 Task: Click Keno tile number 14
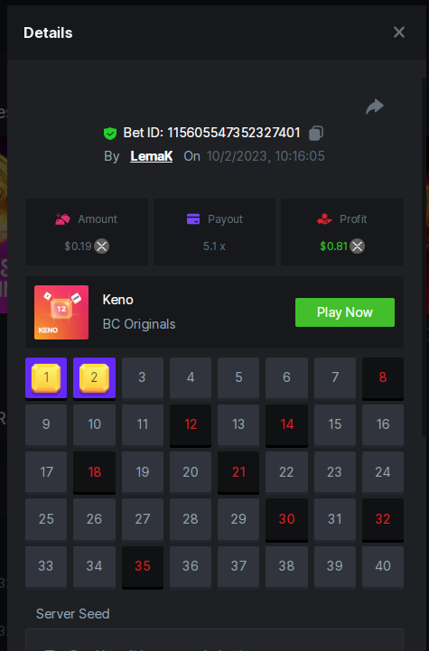tap(286, 424)
